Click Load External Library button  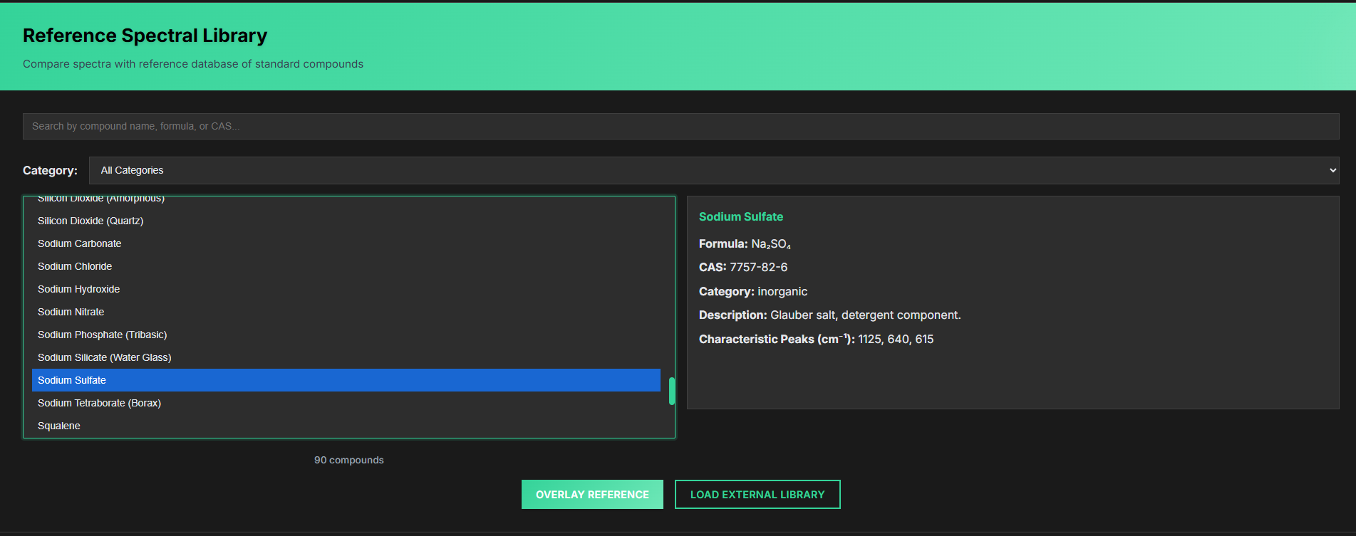[757, 494]
